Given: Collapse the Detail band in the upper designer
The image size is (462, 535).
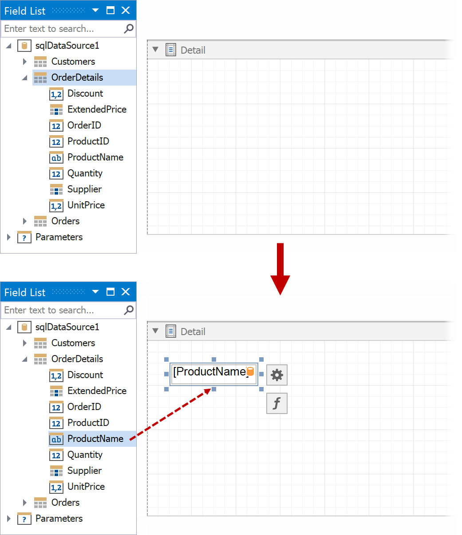Looking at the screenshot, I should point(155,50).
